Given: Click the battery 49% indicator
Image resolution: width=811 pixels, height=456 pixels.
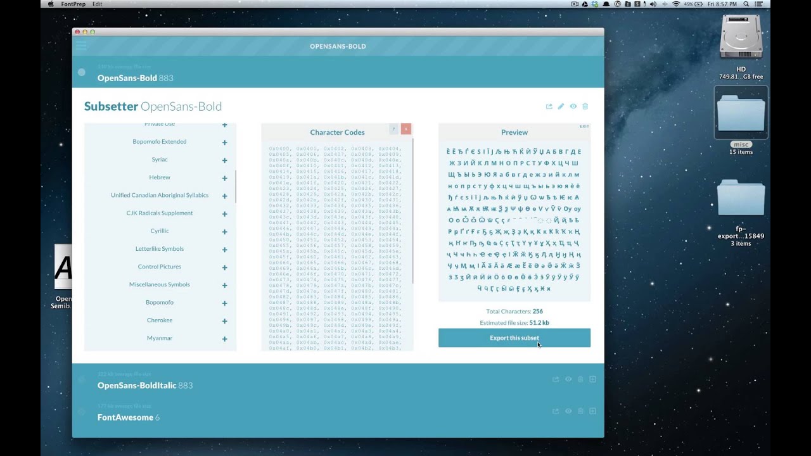Looking at the screenshot, I should click(x=694, y=4).
